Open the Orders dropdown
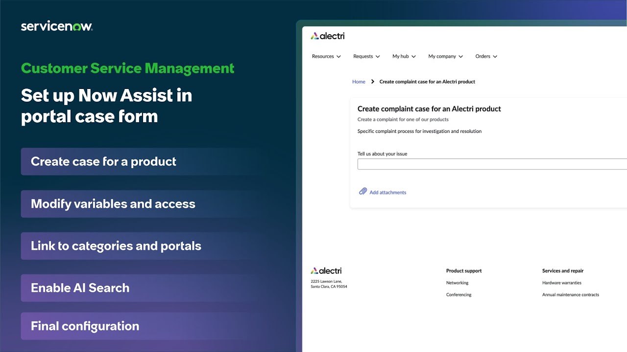Image resolution: width=627 pixels, height=352 pixels. [485, 56]
